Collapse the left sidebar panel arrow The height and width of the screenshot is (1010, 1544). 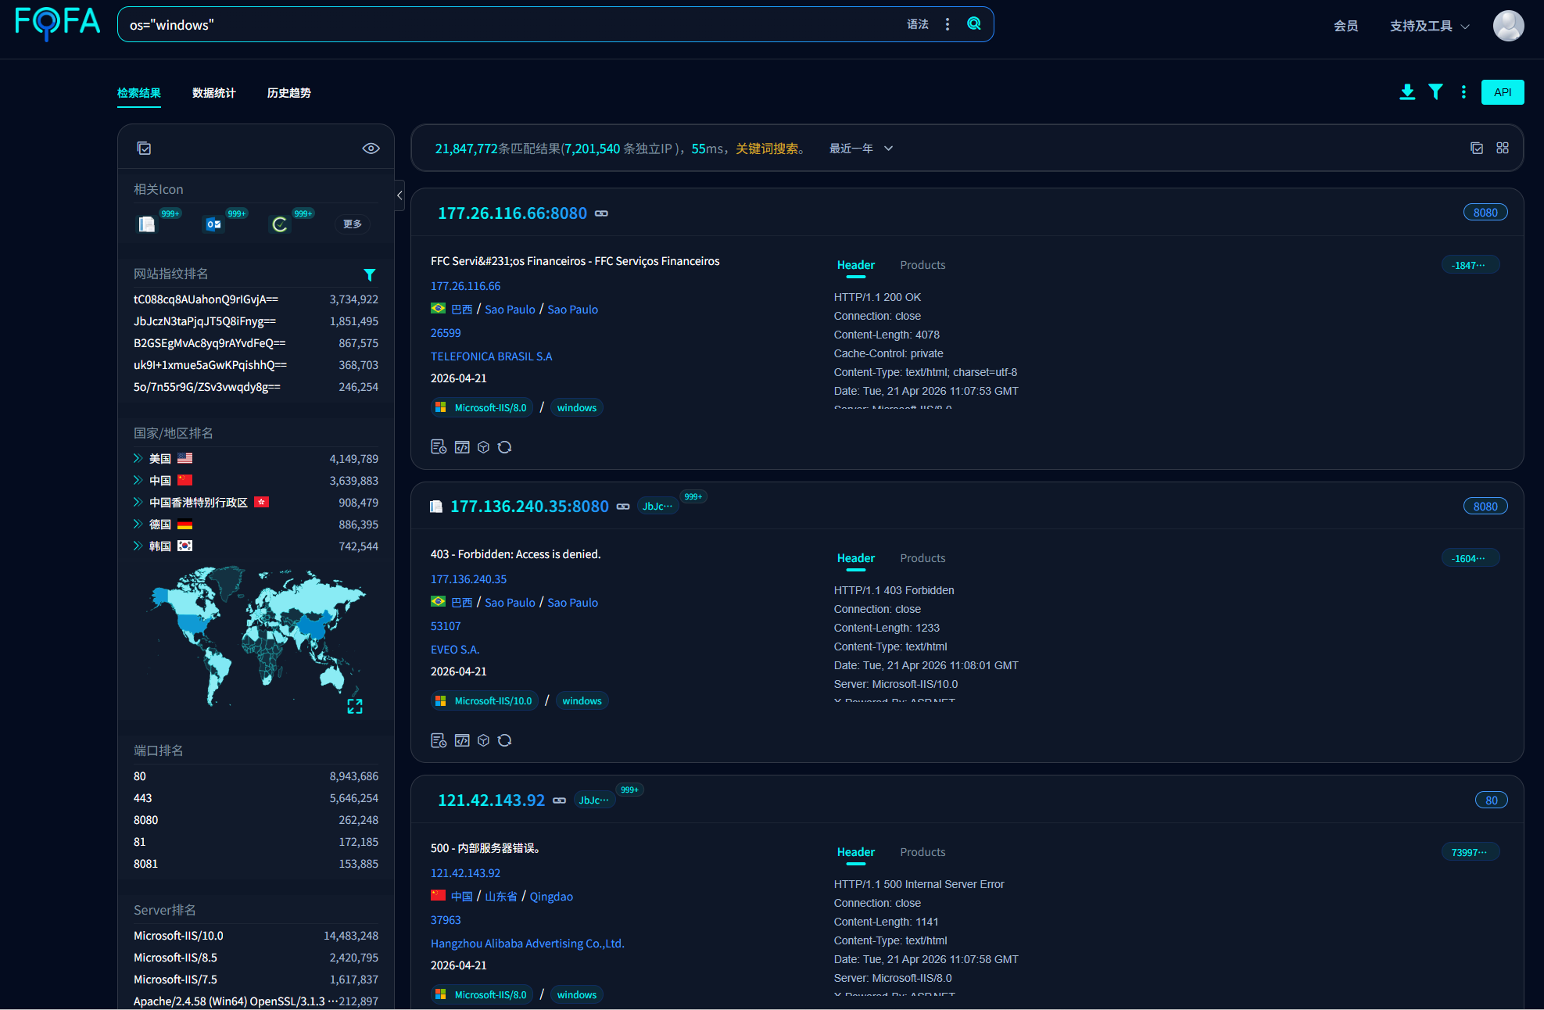(399, 195)
